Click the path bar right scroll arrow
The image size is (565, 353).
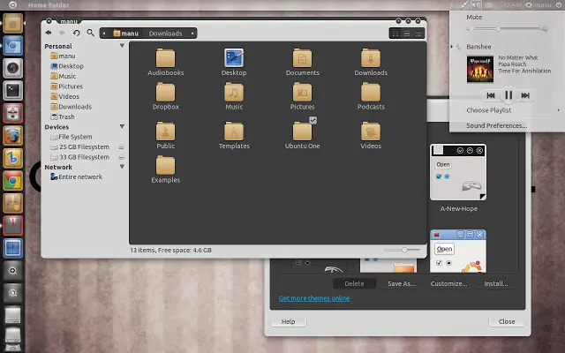[x=192, y=34]
